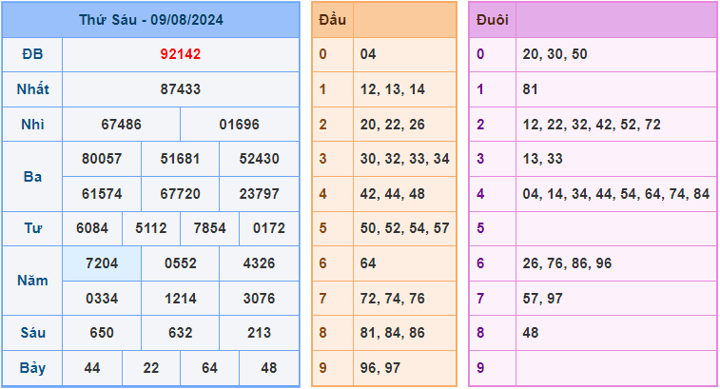Click the highlighted 7204 cell
The image size is (720, 389).
[102, 263]
